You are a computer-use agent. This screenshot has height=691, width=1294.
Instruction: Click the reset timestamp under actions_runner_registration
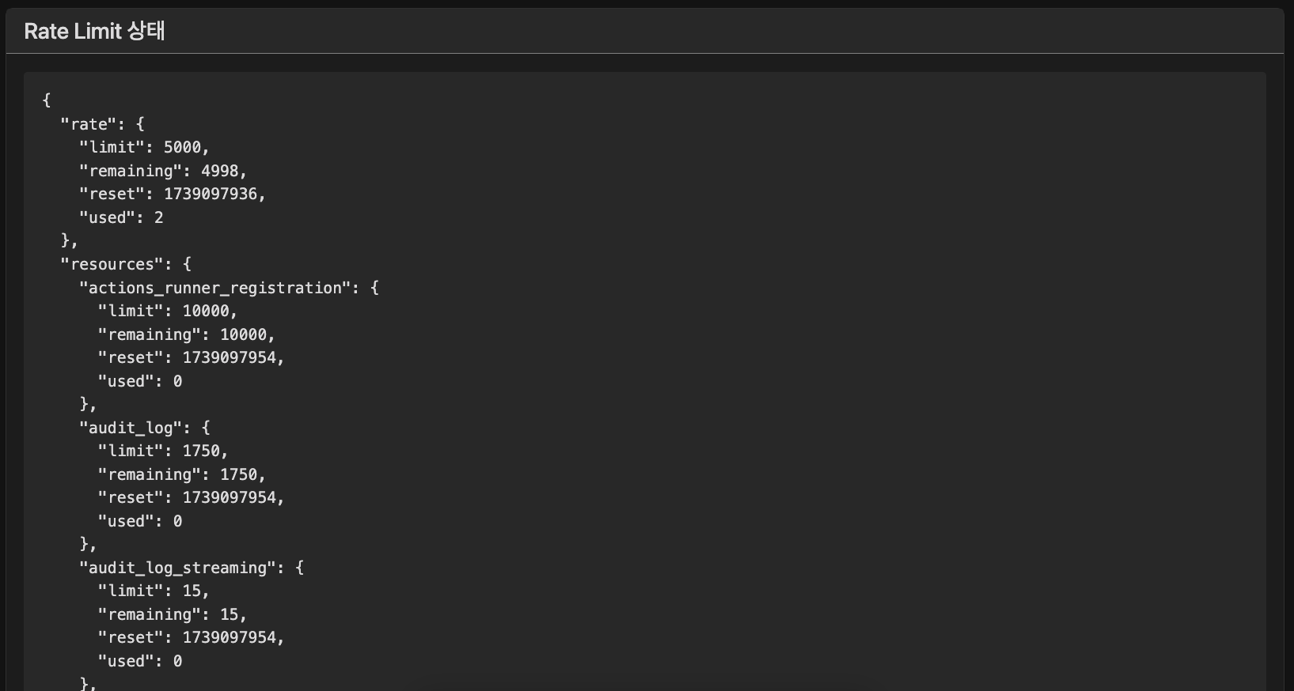pyautogui.click(x=232, y=357)
